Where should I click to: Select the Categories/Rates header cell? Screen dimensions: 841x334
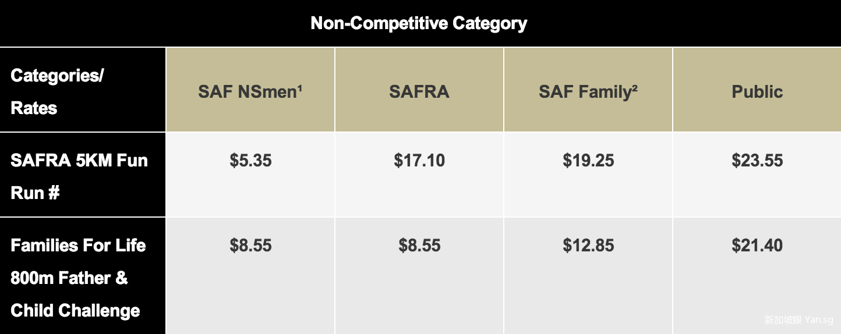click(57, 91)
